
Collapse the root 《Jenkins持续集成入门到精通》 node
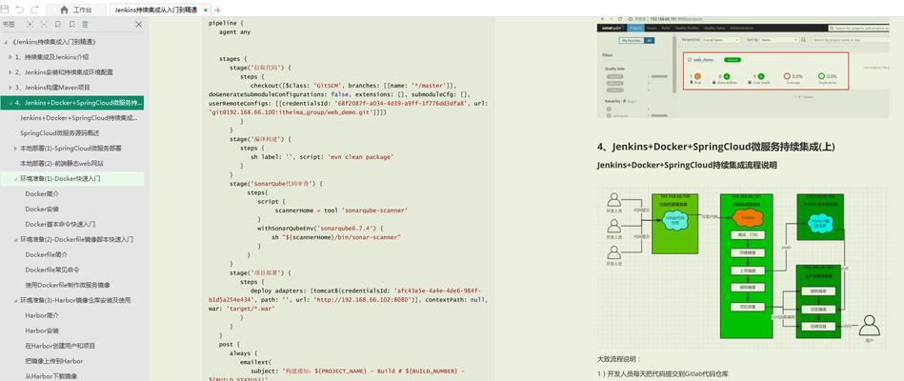point(5,42)
